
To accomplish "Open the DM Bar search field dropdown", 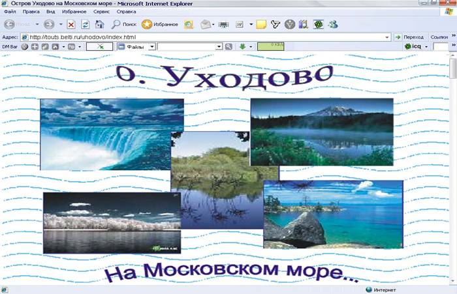I will [x=219, y=46].
